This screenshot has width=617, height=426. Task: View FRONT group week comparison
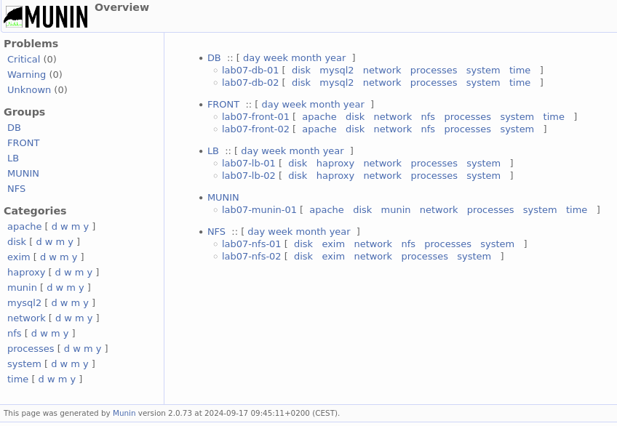[x=292, y=105]
